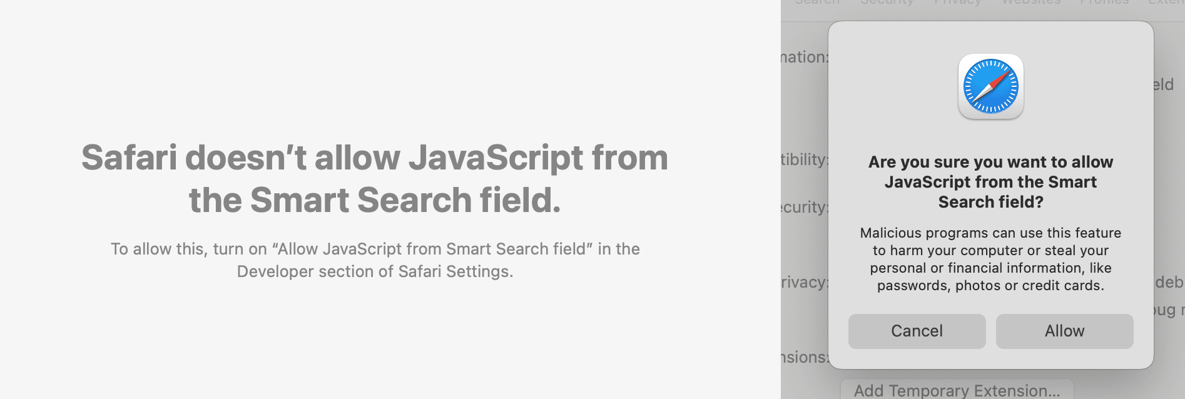Switch to the Security settings tab
The width and height of the screenshot is (1185, 399).
888,3
